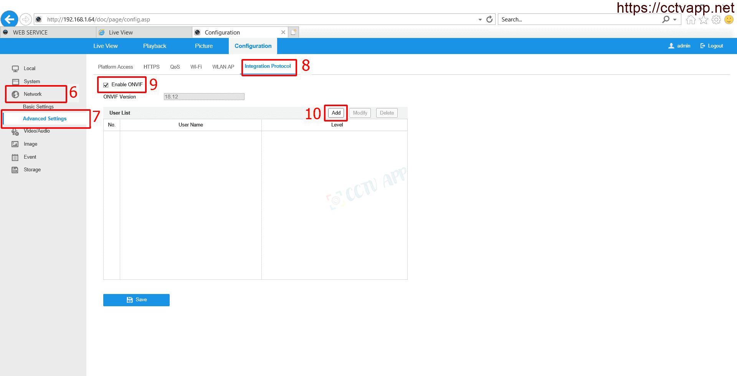Open the Live View menu tab

(x=106, y=46)
